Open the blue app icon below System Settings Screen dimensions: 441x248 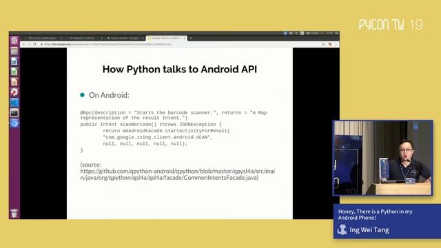[14, 103]
